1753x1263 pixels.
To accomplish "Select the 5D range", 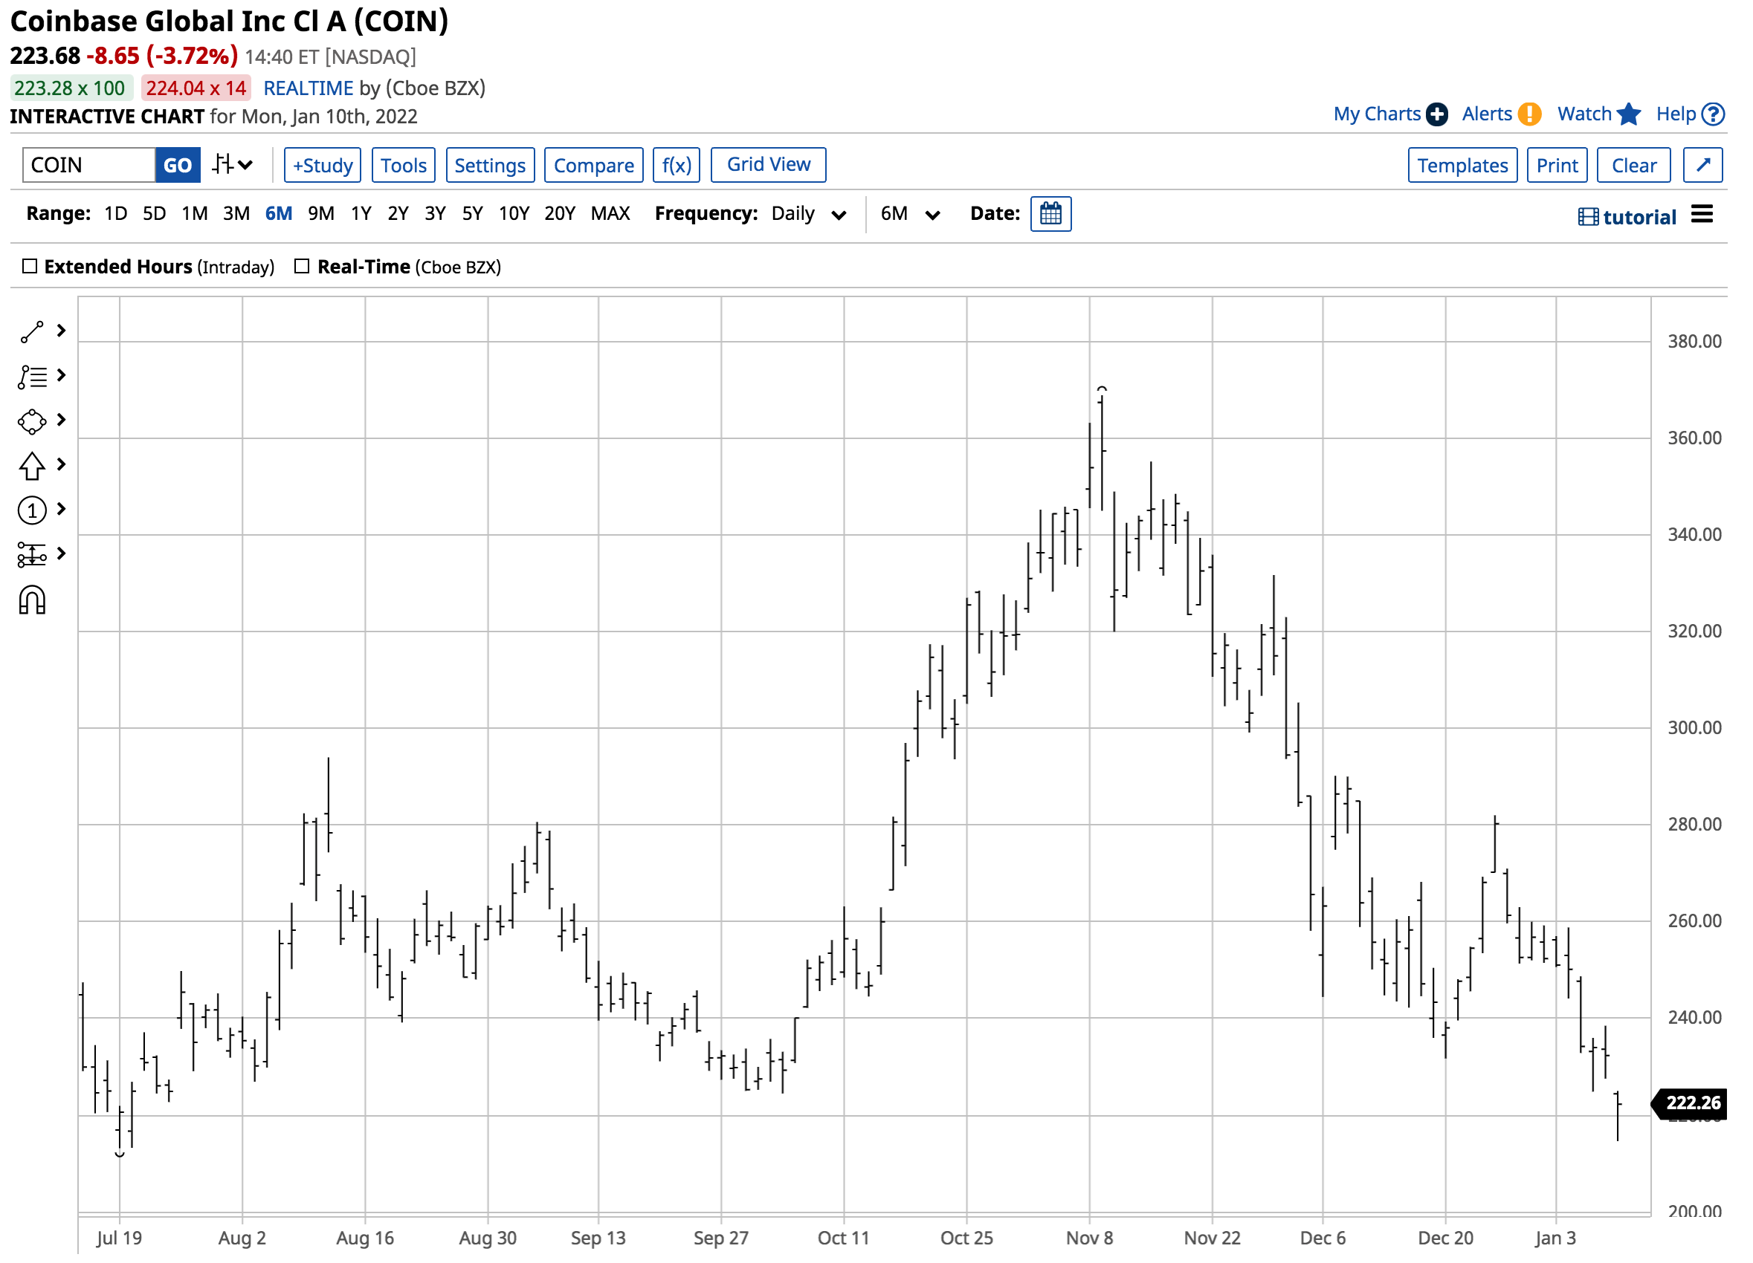I will 155,214.
